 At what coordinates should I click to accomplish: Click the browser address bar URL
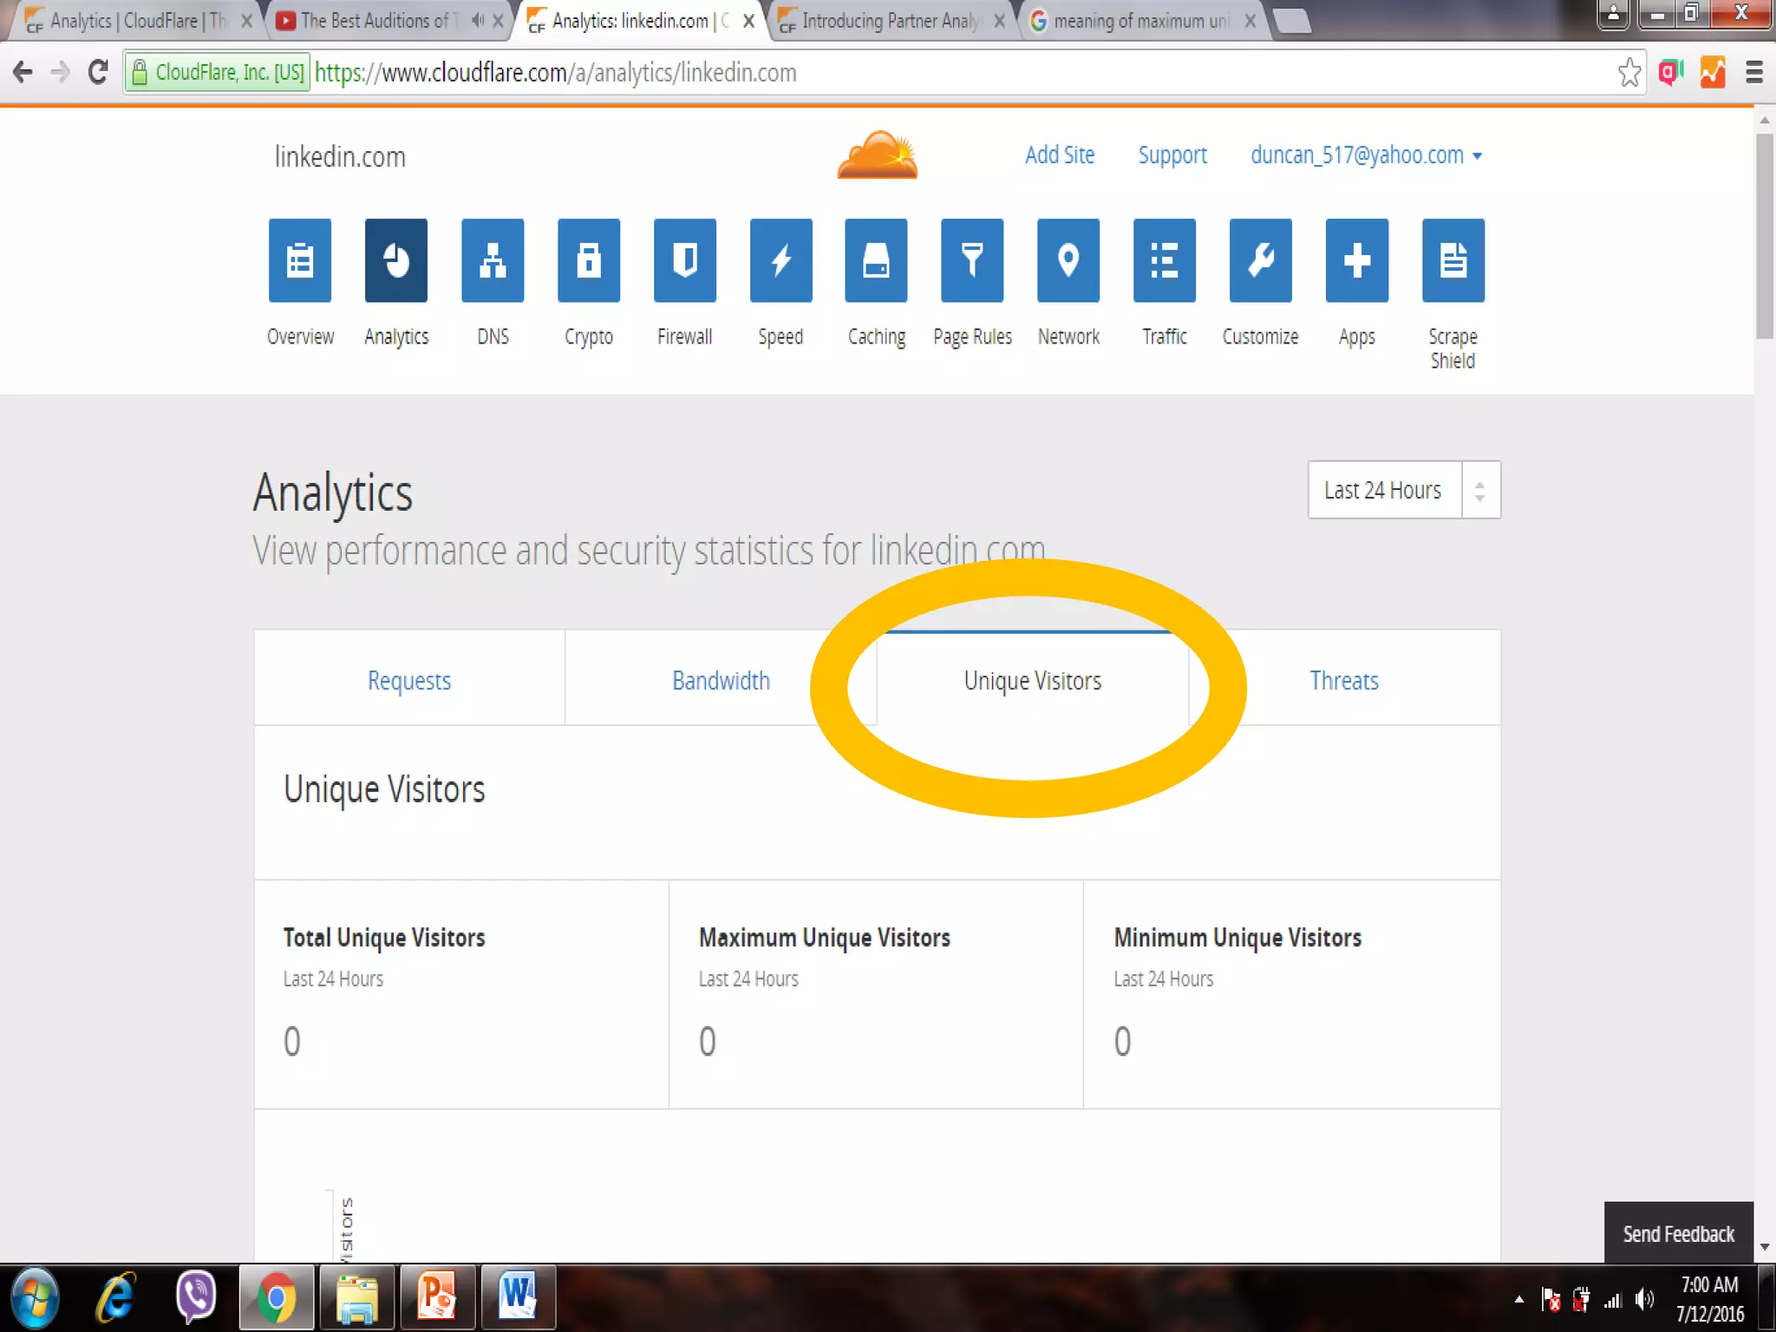pyautogui.click(x=555, y=73)
